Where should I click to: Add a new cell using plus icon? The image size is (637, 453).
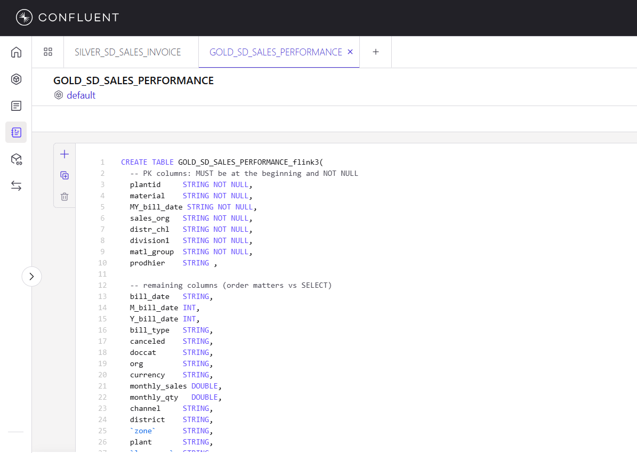(64, 154)
